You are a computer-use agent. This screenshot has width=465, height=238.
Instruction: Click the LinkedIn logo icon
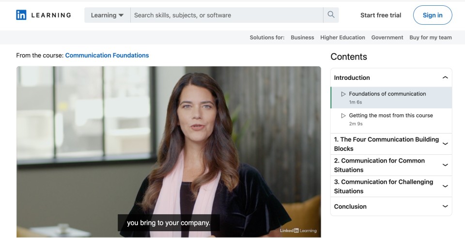[21, 15]
